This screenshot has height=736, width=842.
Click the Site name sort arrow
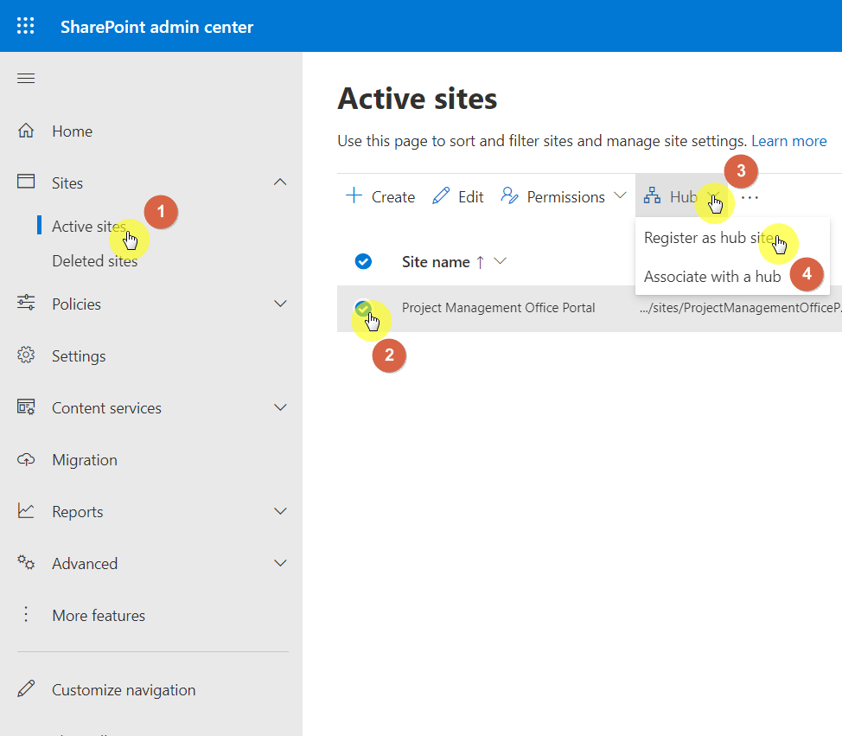[x=480, y=262]
